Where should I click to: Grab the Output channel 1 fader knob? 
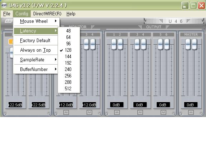pyautogui.click(x=114, y=44)
